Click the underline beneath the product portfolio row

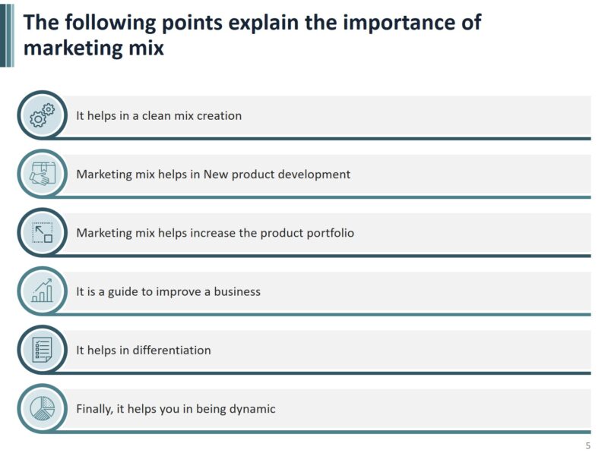327,256
